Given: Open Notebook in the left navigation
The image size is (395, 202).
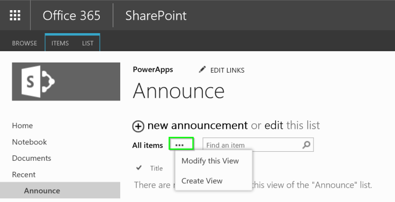Looking at the screenshot, I should (x=29, y=142).
